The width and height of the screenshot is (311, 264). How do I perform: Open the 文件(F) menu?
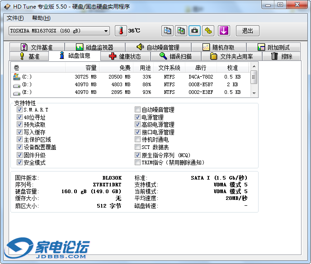pyautogui.click(x=15, y=18)
